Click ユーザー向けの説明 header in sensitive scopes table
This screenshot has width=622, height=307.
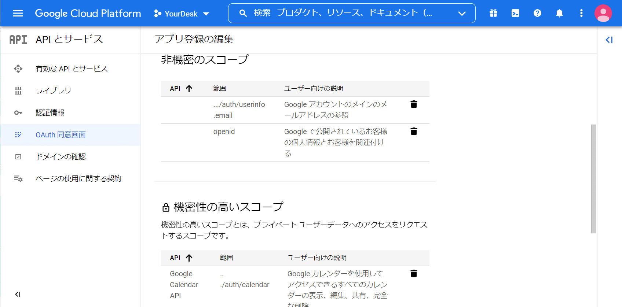coord(317,258)
